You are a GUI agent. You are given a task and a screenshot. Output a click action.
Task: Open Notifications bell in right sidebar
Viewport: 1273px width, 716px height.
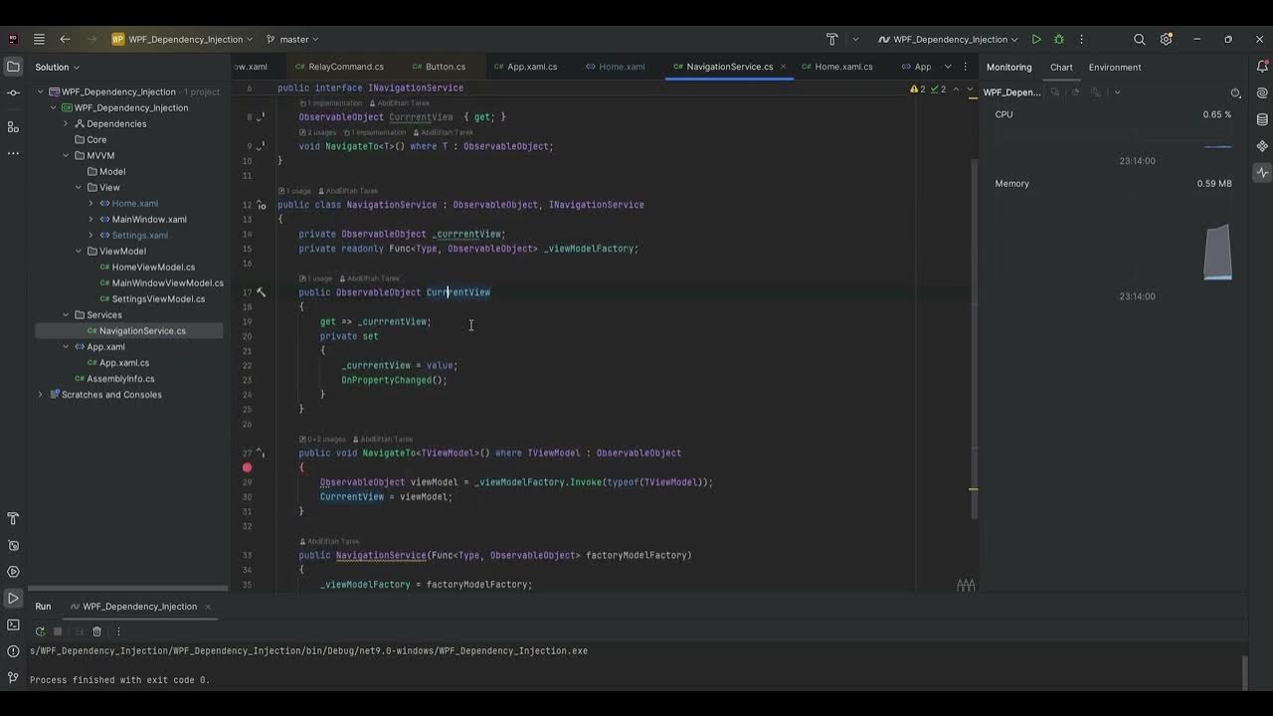pos(1262,67)
